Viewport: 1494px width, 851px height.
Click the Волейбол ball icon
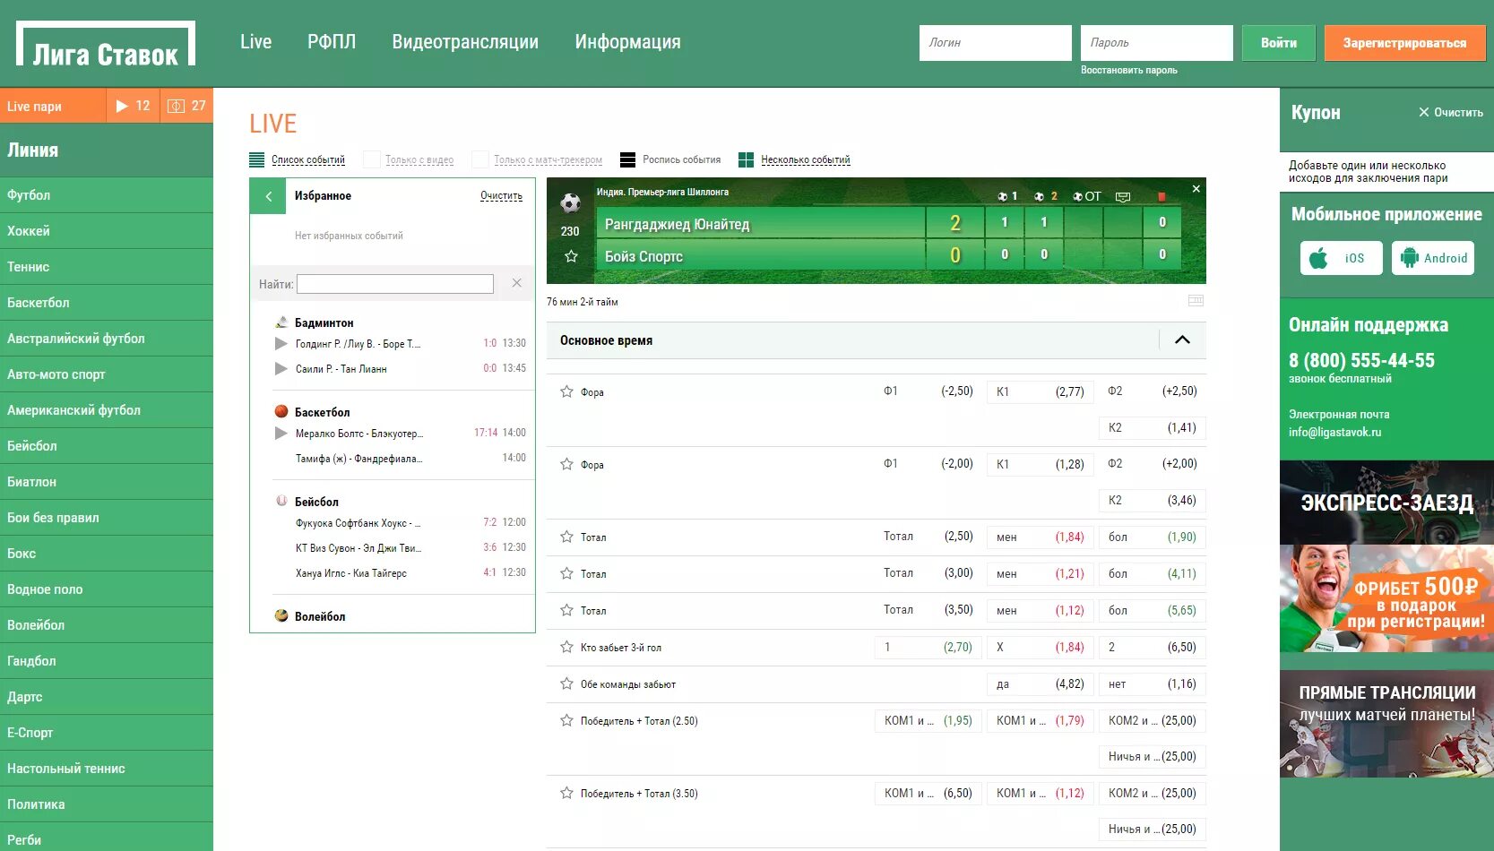281,615
